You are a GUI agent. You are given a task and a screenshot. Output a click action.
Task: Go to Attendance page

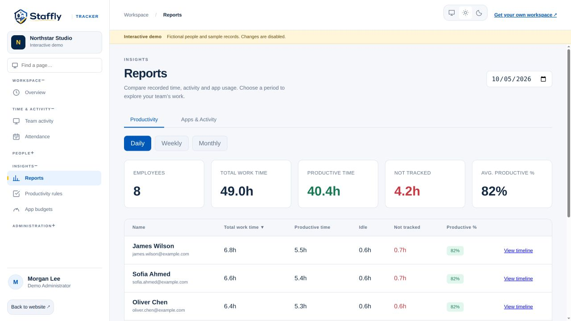(54, 136)
